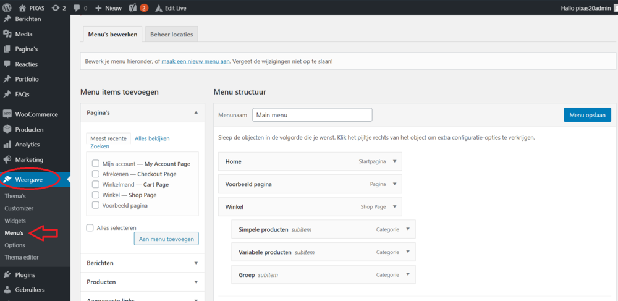Expand the Home menu item arrow

pyautogui.click(x=394, y=161)
